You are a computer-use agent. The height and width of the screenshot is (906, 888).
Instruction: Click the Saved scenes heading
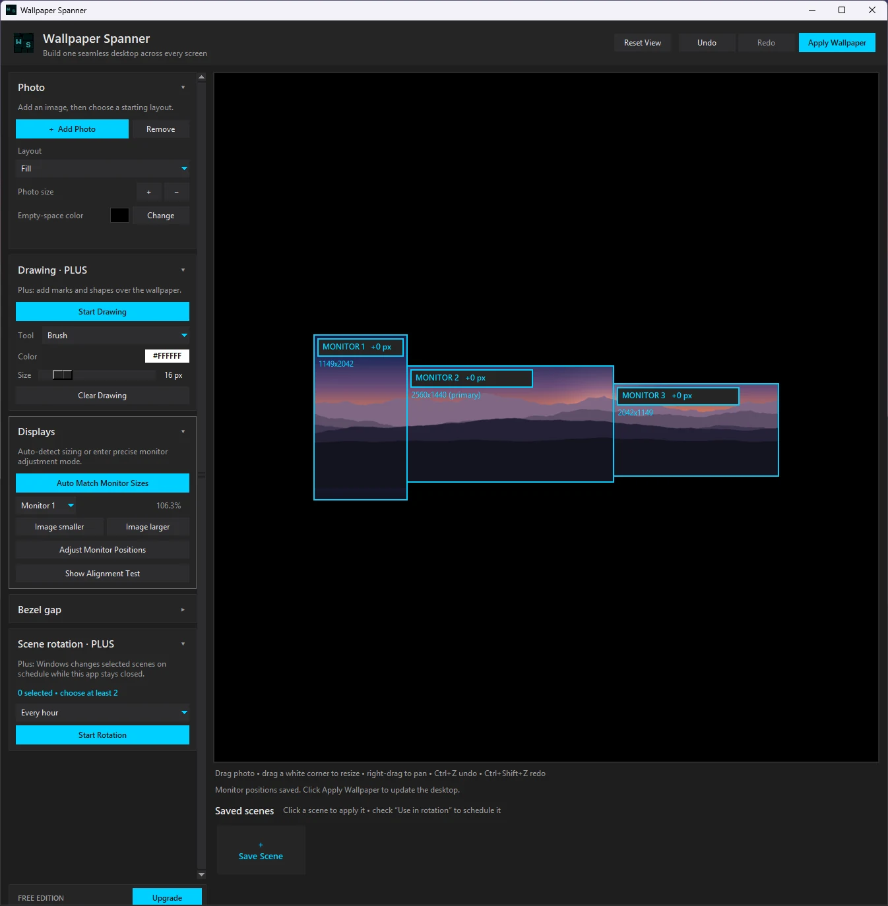tap(245, 811)
